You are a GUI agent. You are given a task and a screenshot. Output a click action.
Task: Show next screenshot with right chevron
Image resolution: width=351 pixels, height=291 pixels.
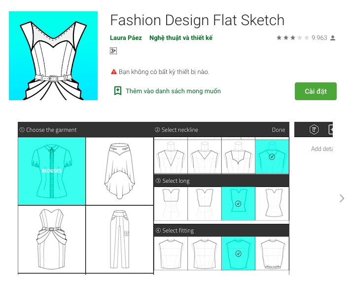[x=342, y=198]
